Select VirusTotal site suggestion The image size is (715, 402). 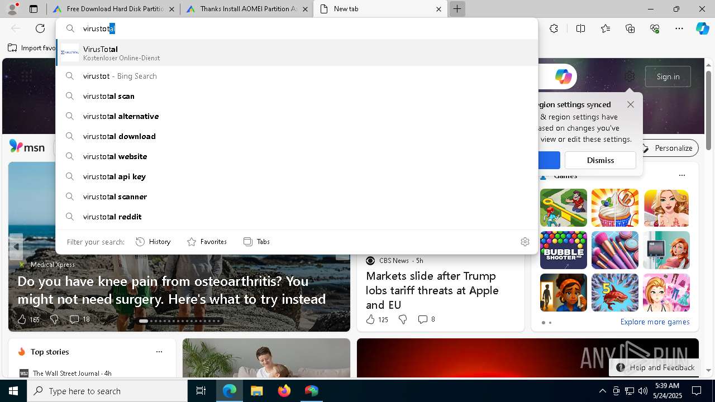[297, 53]
